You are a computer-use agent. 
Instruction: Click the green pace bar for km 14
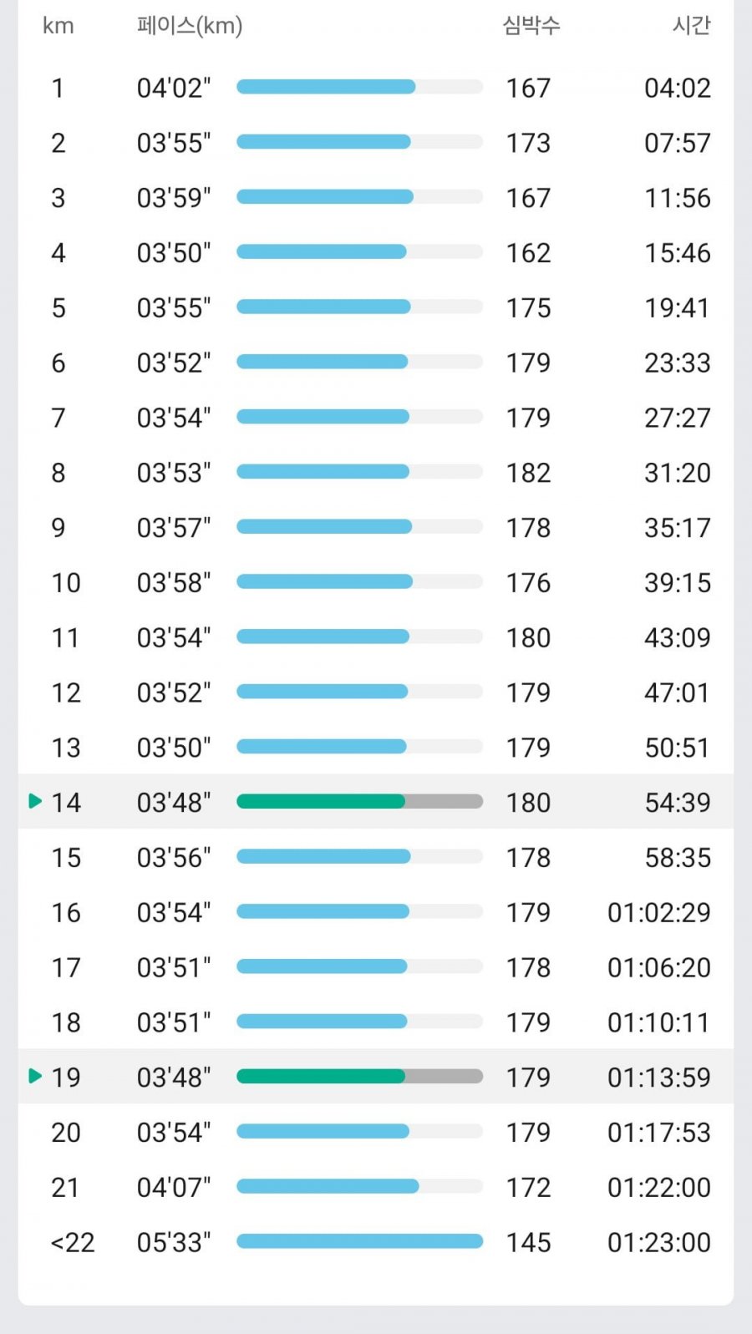click(321, 802)
